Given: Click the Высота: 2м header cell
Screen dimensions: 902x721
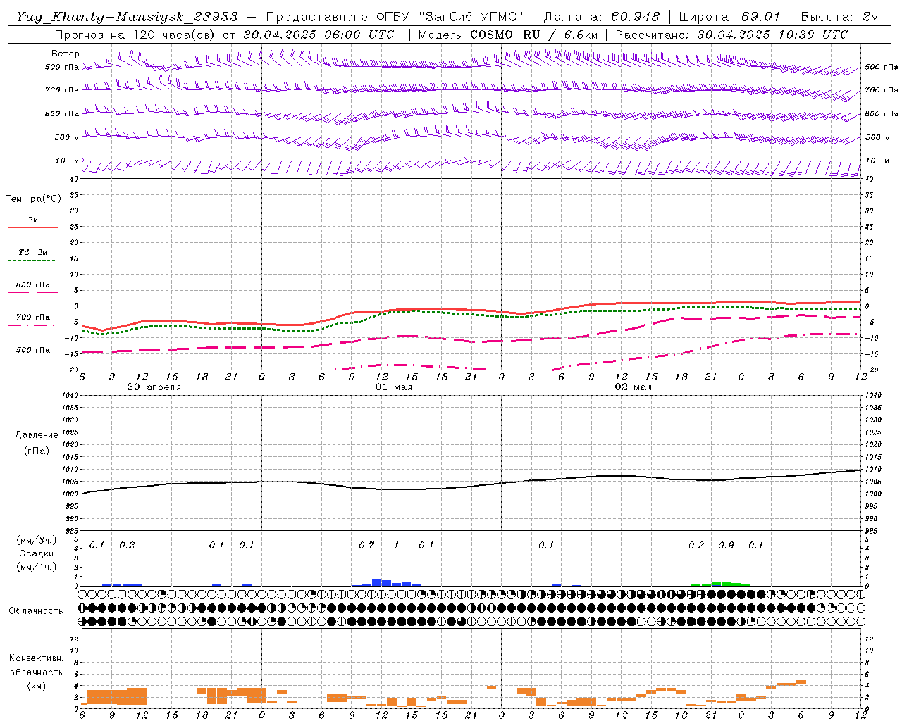Looking at the screenshot, I should pos(839,17).
